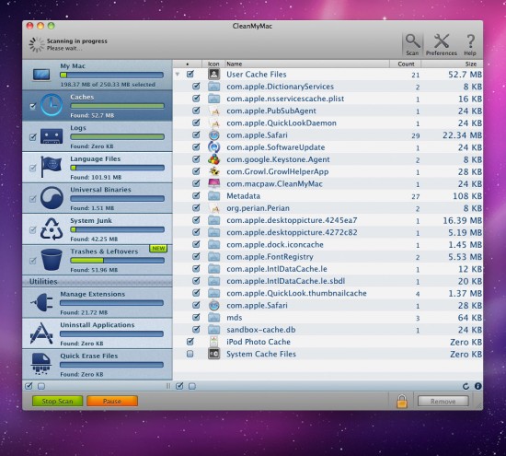Image resolution: width=506 pixels, height=456 pixels.
Task: Click the com.macpaw.CleanMyMac app icon
Action: (213, 183)
